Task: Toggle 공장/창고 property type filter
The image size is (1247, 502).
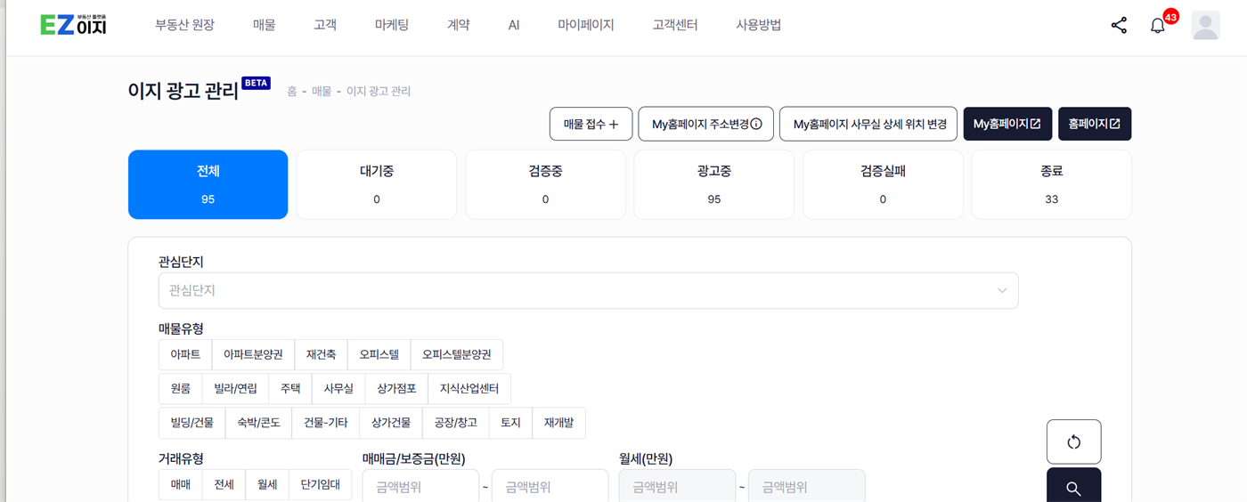Action: (x=455, y=423)
